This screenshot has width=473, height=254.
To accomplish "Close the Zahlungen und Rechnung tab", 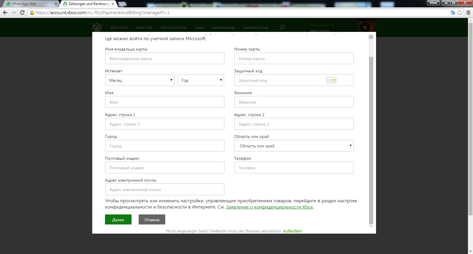I will click(113, 4).
